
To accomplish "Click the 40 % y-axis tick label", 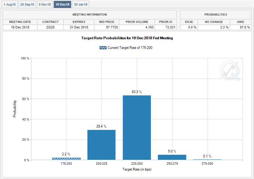I will [x=25, y=119].
